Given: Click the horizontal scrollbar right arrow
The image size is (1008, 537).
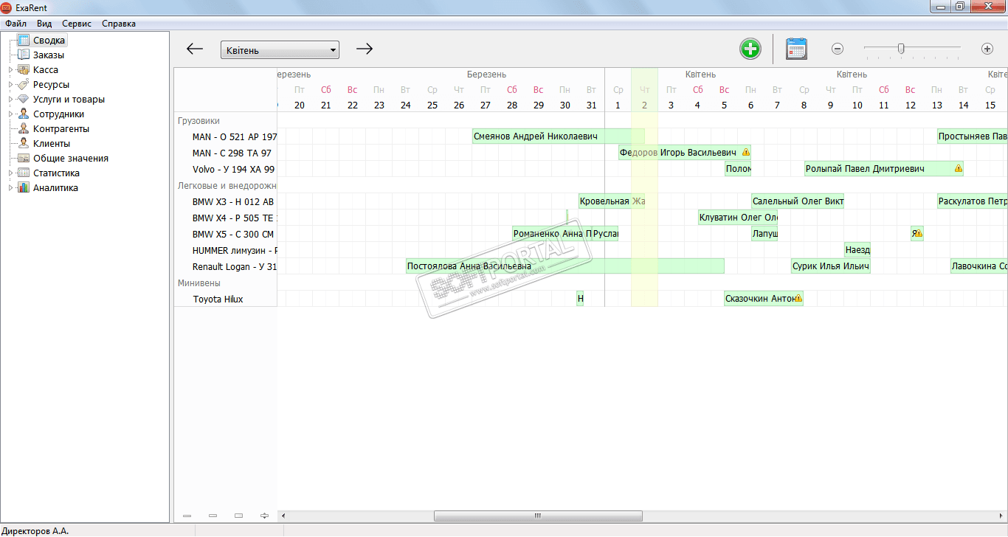Looking at the screenshot, I should [1001, 516].
